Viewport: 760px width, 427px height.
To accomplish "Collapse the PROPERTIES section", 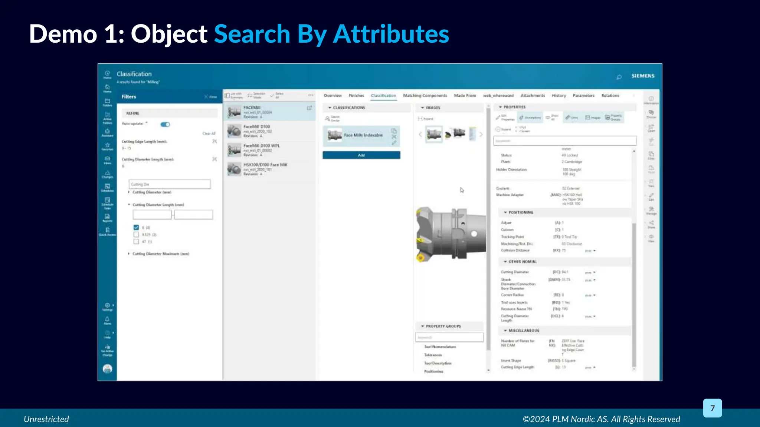I will 500,107.
